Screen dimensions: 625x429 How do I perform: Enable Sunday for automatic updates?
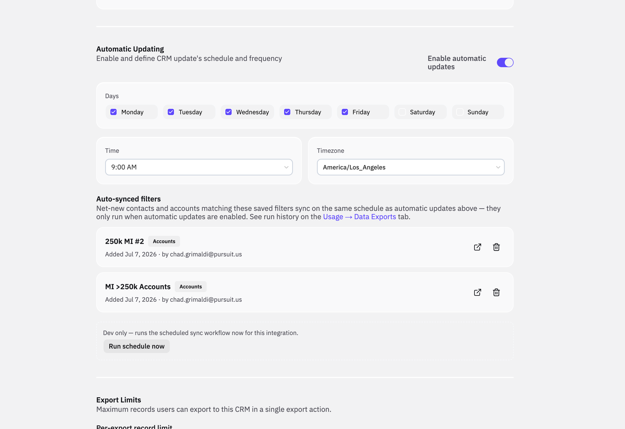point(460,112)
